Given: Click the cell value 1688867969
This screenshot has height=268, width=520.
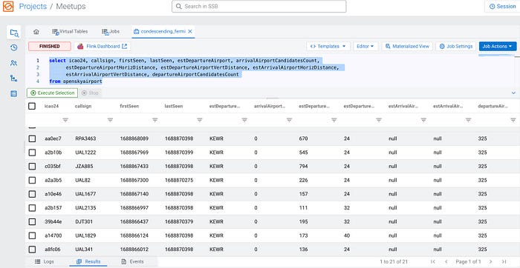Looking at the screenshot, I should (134, 153).
